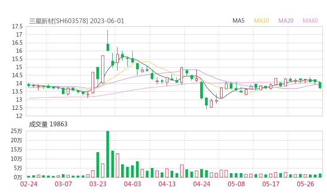Click the chart title 三星新材[SH603578] 2023-06-01
327x194 pixels.
click(x=76, y=21)
